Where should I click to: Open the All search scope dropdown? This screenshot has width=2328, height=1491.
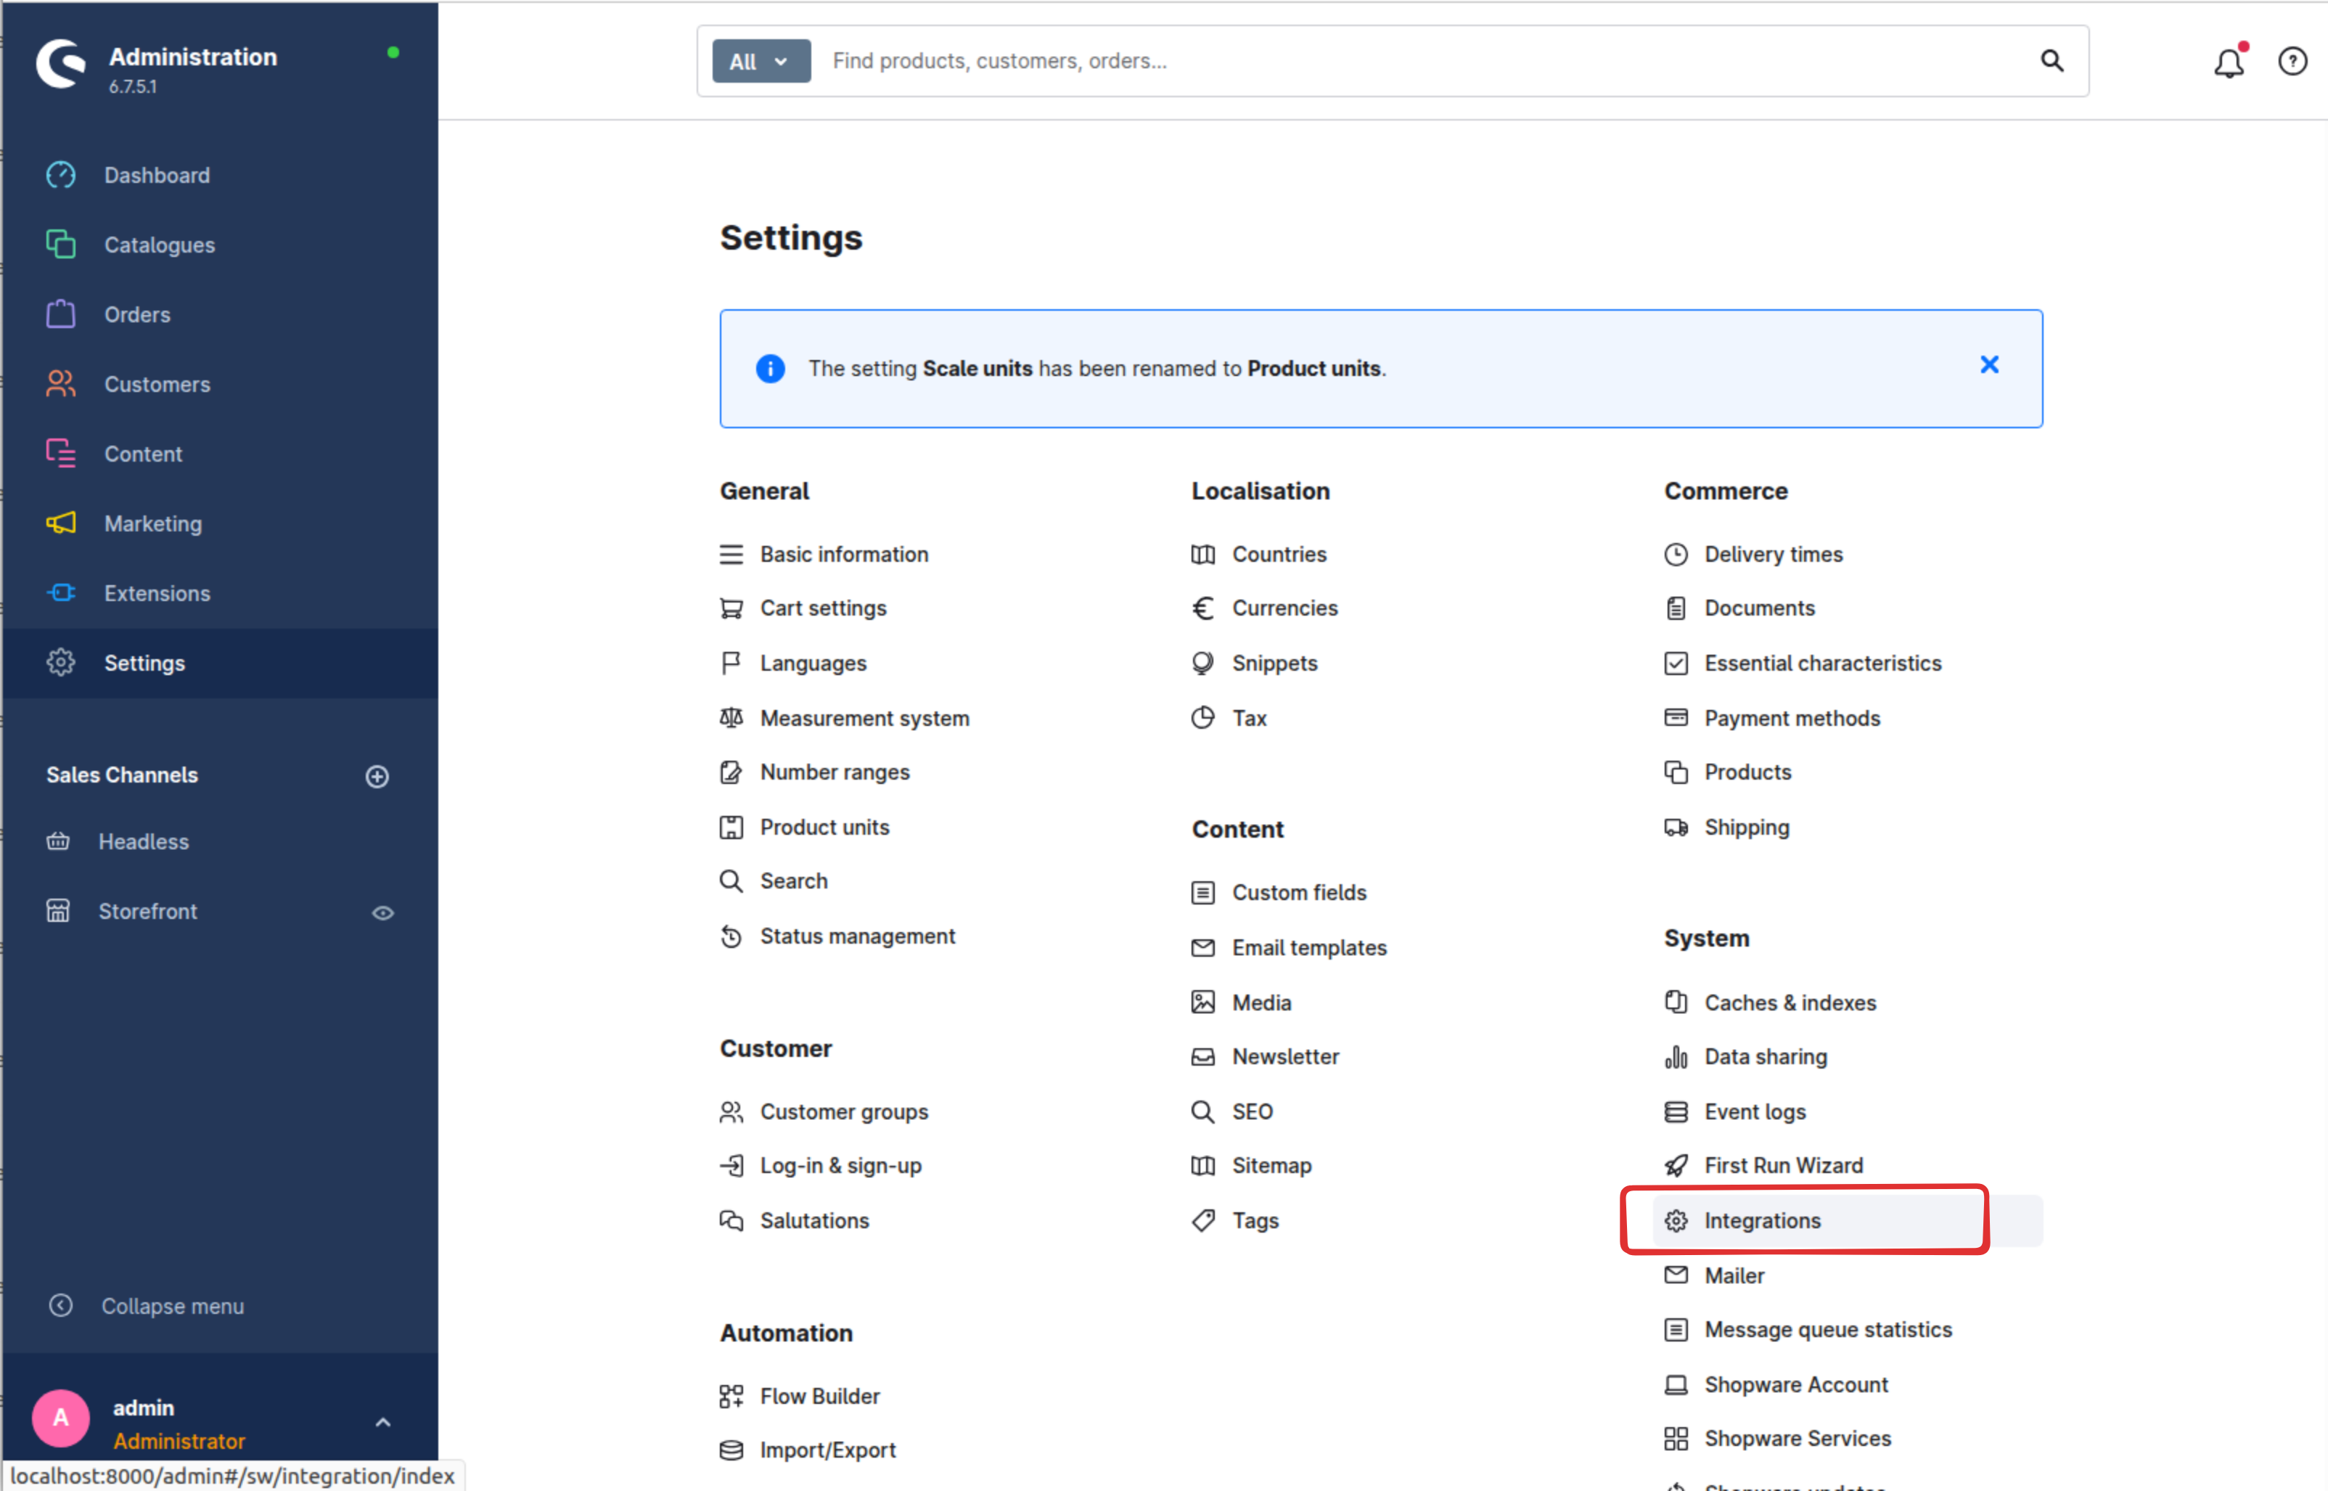[x=761, y=60]
